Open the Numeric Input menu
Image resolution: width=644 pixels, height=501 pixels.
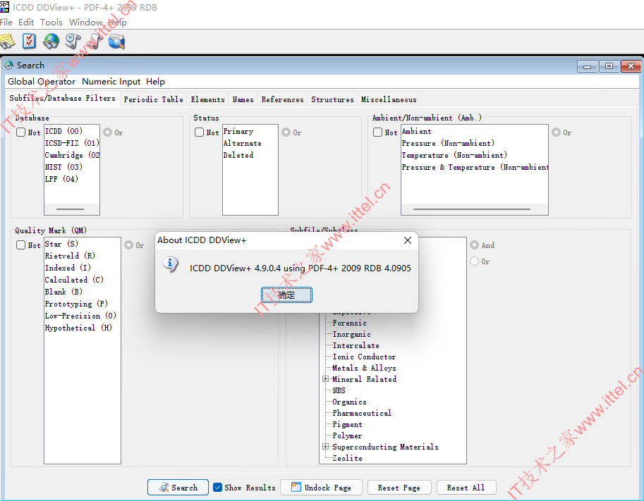tap(111, 82)
